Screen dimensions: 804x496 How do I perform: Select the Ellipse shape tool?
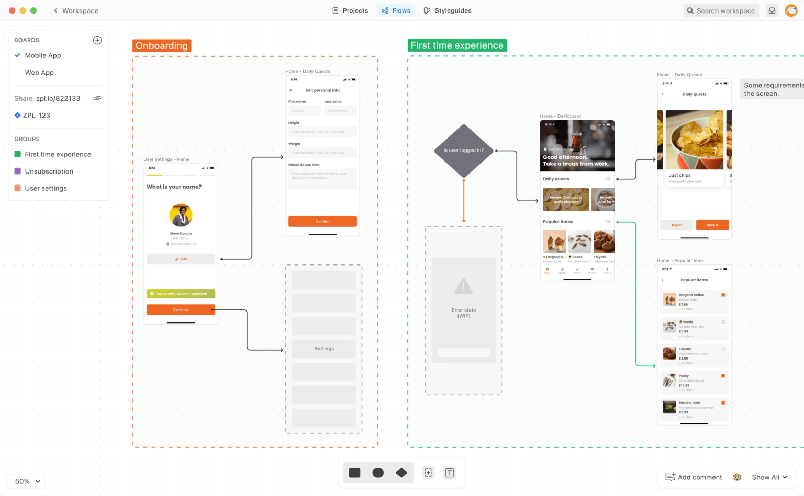pyautogui.click(x=378, y=472)
